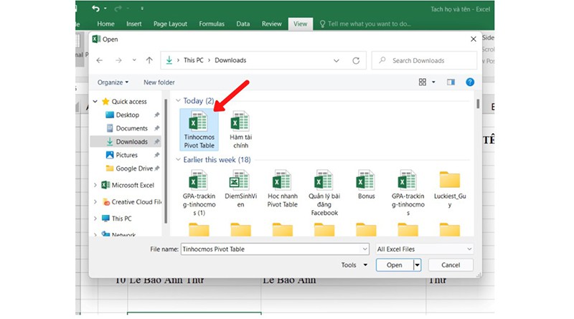The height and width of the screenshot is (319, 574).
Task: Open the view options dropdown arrow
Action: coord(433,82)
